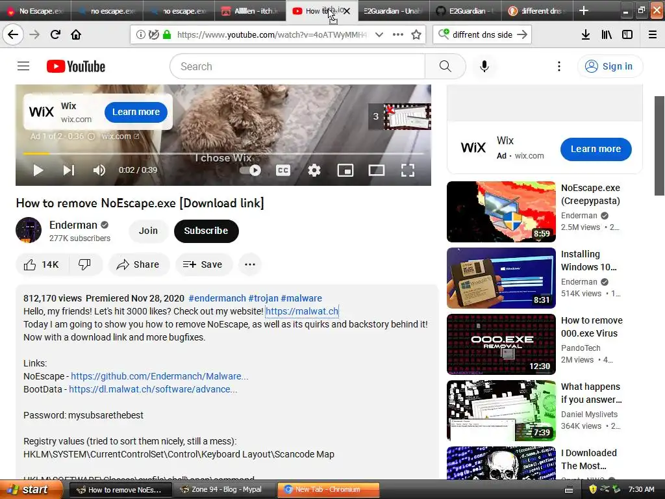Switch to the No Escape.exe first tab
Screen dimensions: 665x499
(x=36, y=10)
